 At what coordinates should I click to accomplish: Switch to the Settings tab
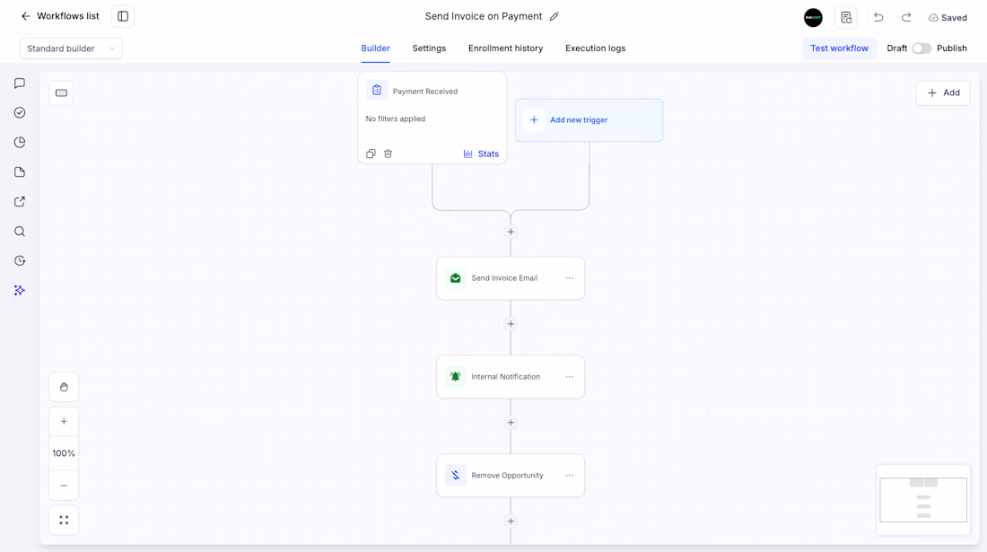pyautogui.click(x=429, y=48)
